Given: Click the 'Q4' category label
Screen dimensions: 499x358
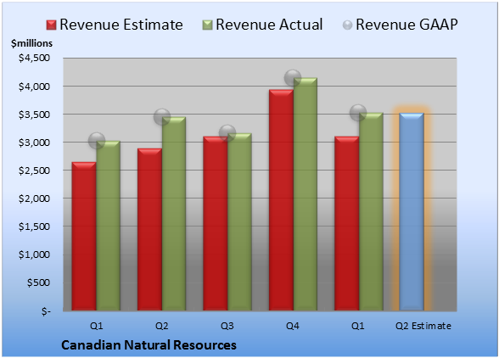Looking at the screenshot, I should (x=293, y=326).
